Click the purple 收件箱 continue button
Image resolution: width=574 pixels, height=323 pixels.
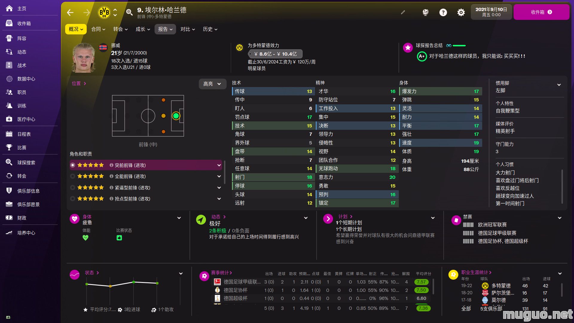541,12
